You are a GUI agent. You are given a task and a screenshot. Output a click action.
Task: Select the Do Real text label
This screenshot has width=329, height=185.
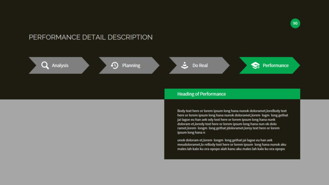pyautogui.click(x=200, y=65)
